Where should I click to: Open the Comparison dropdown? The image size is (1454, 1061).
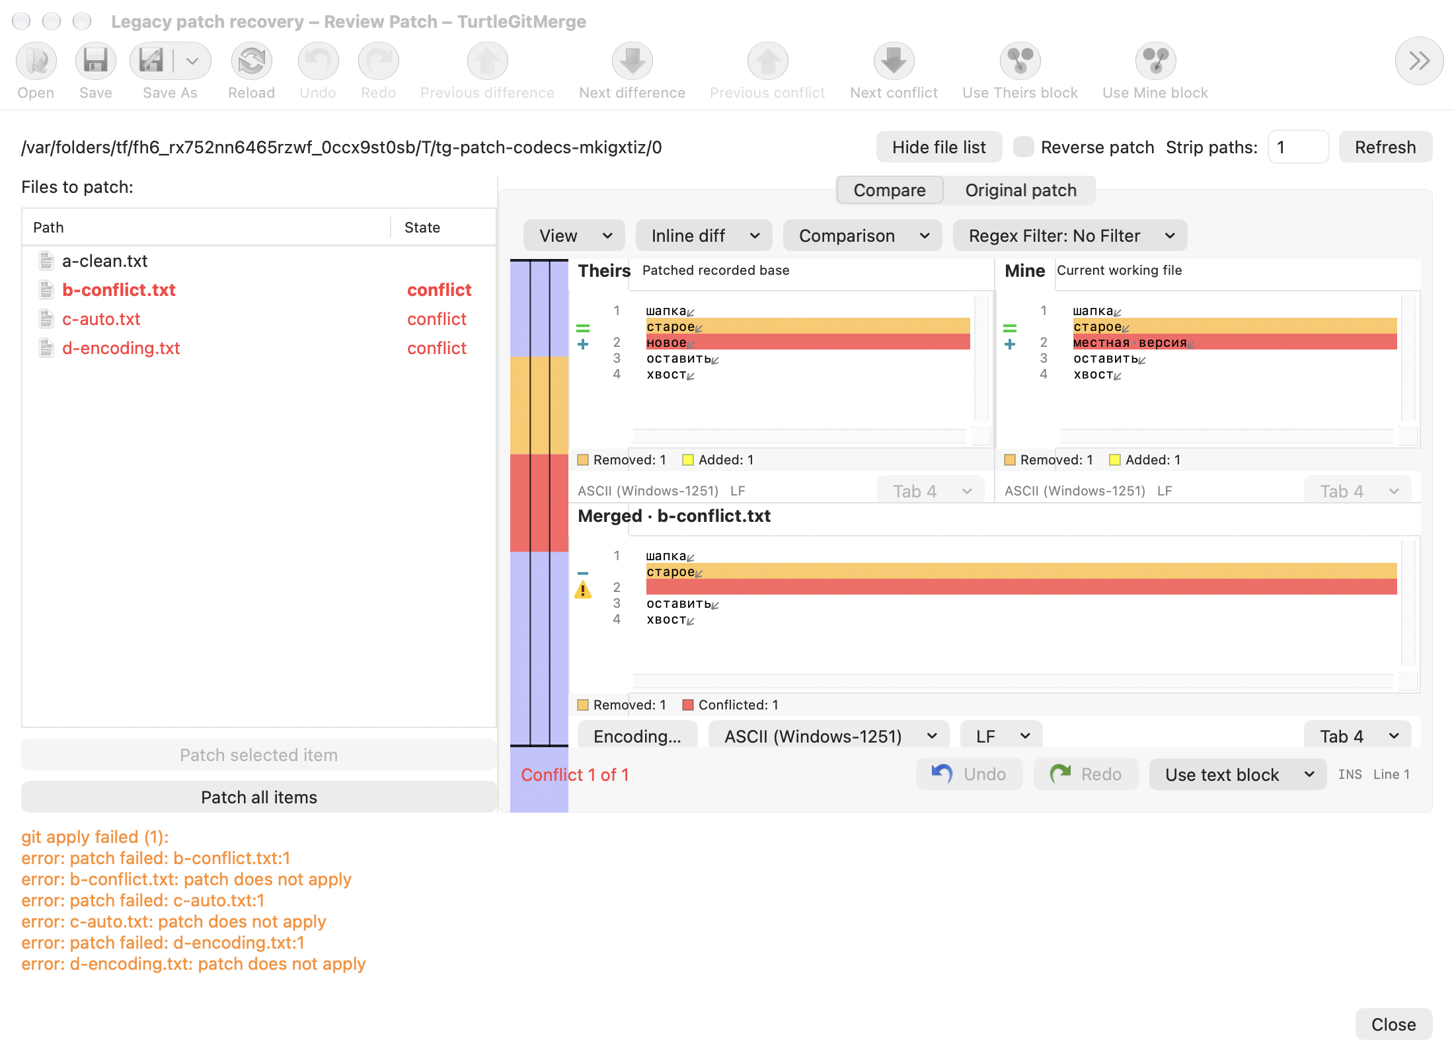[x=862, y=236]
